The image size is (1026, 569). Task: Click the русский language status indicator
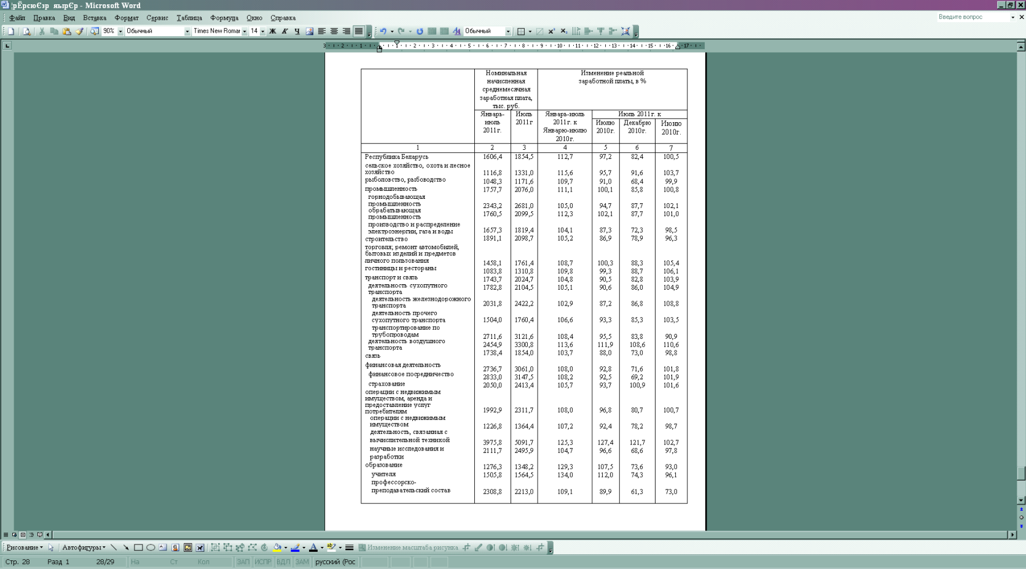[x=335, y=562]
